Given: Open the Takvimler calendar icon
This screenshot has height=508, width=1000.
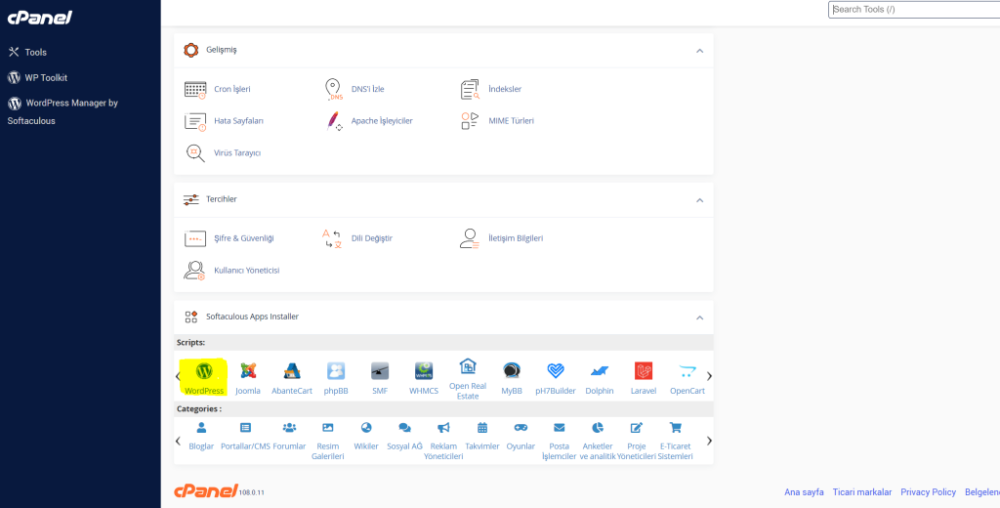Looking at the screenshot, I should (482, 427).
